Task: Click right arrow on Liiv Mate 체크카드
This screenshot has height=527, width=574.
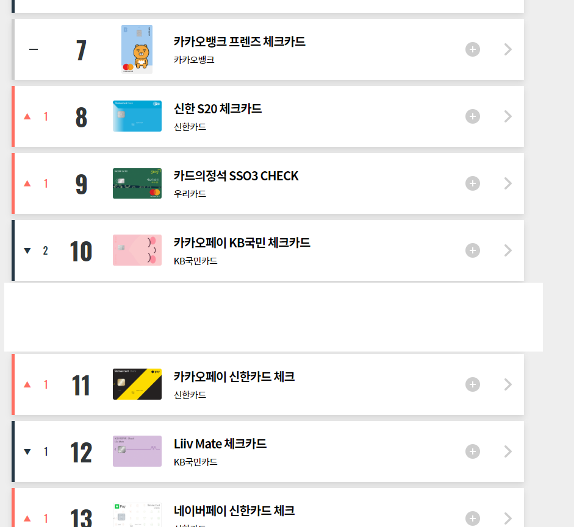Action: 508,451
